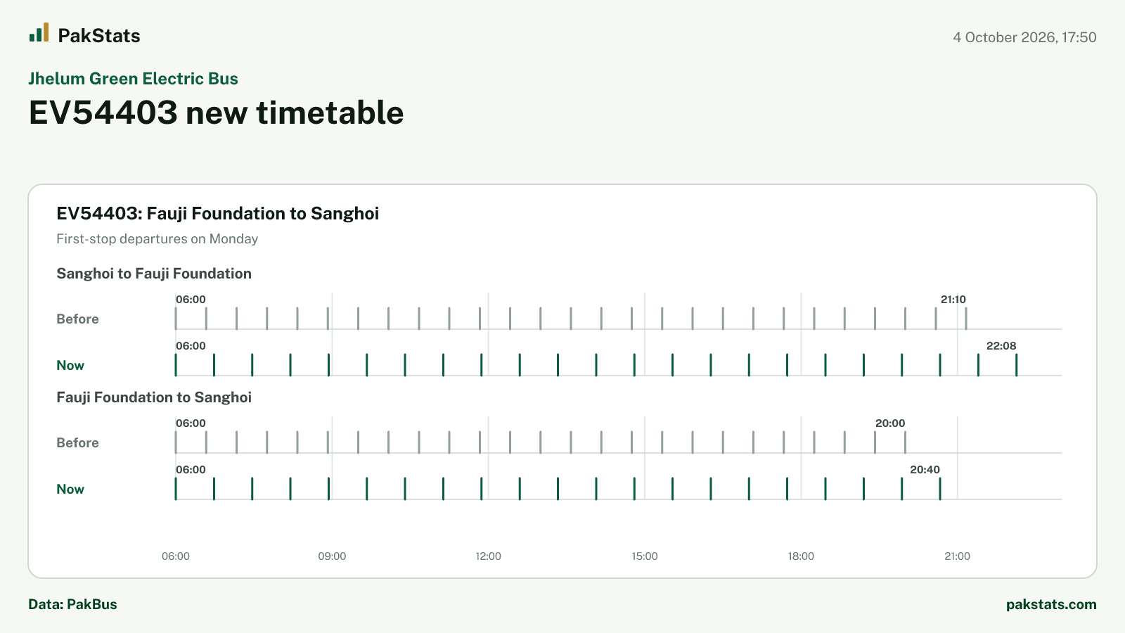Open the pakstats.com link
Image resolution: width=1125 pixels, height=633 pixels.
1051,604
